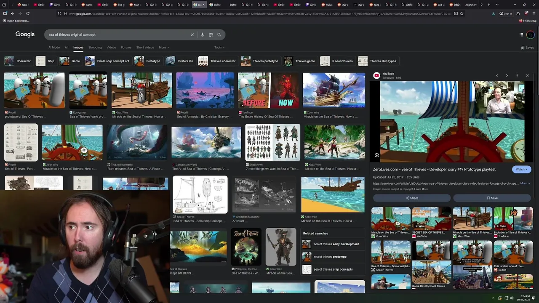The image size is (539, 303).
Task: Click the Lens search icon on preview image
Action: pos(377,155)
